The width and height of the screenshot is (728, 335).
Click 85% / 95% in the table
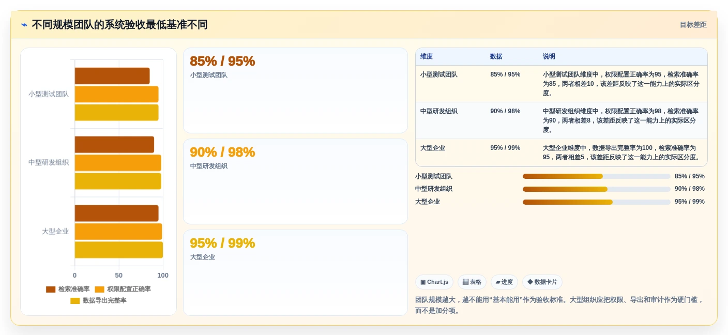pos(505,74)
